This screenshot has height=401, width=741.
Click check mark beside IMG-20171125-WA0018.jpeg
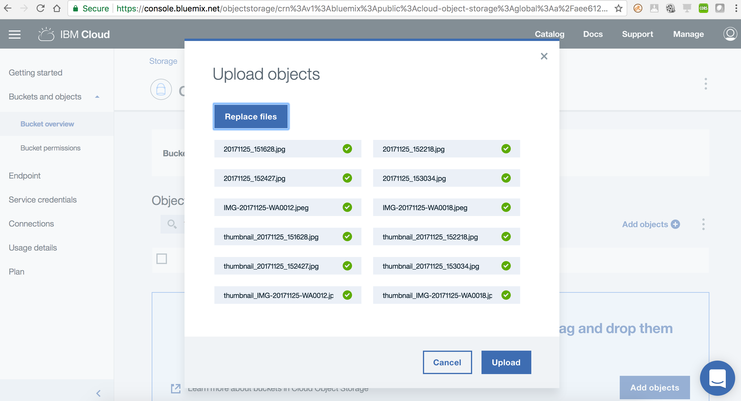point(506,207)
